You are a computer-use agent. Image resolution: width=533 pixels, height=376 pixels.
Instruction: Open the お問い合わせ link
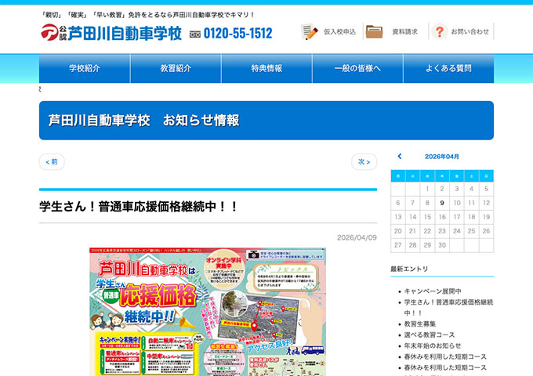point(470,31)
